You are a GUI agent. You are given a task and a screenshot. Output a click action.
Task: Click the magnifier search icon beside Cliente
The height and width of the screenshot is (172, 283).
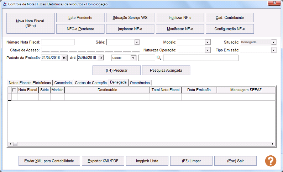[159, 58]
